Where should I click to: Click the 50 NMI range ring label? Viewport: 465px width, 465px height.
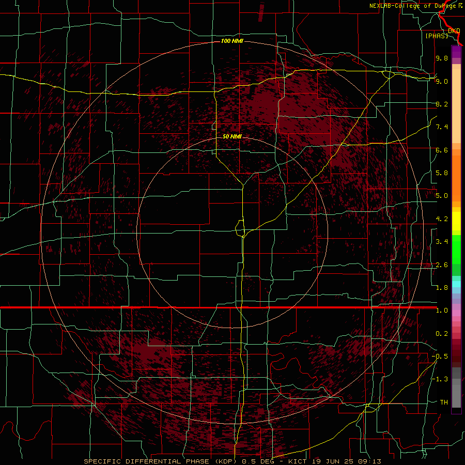click(x=232, y=136)
